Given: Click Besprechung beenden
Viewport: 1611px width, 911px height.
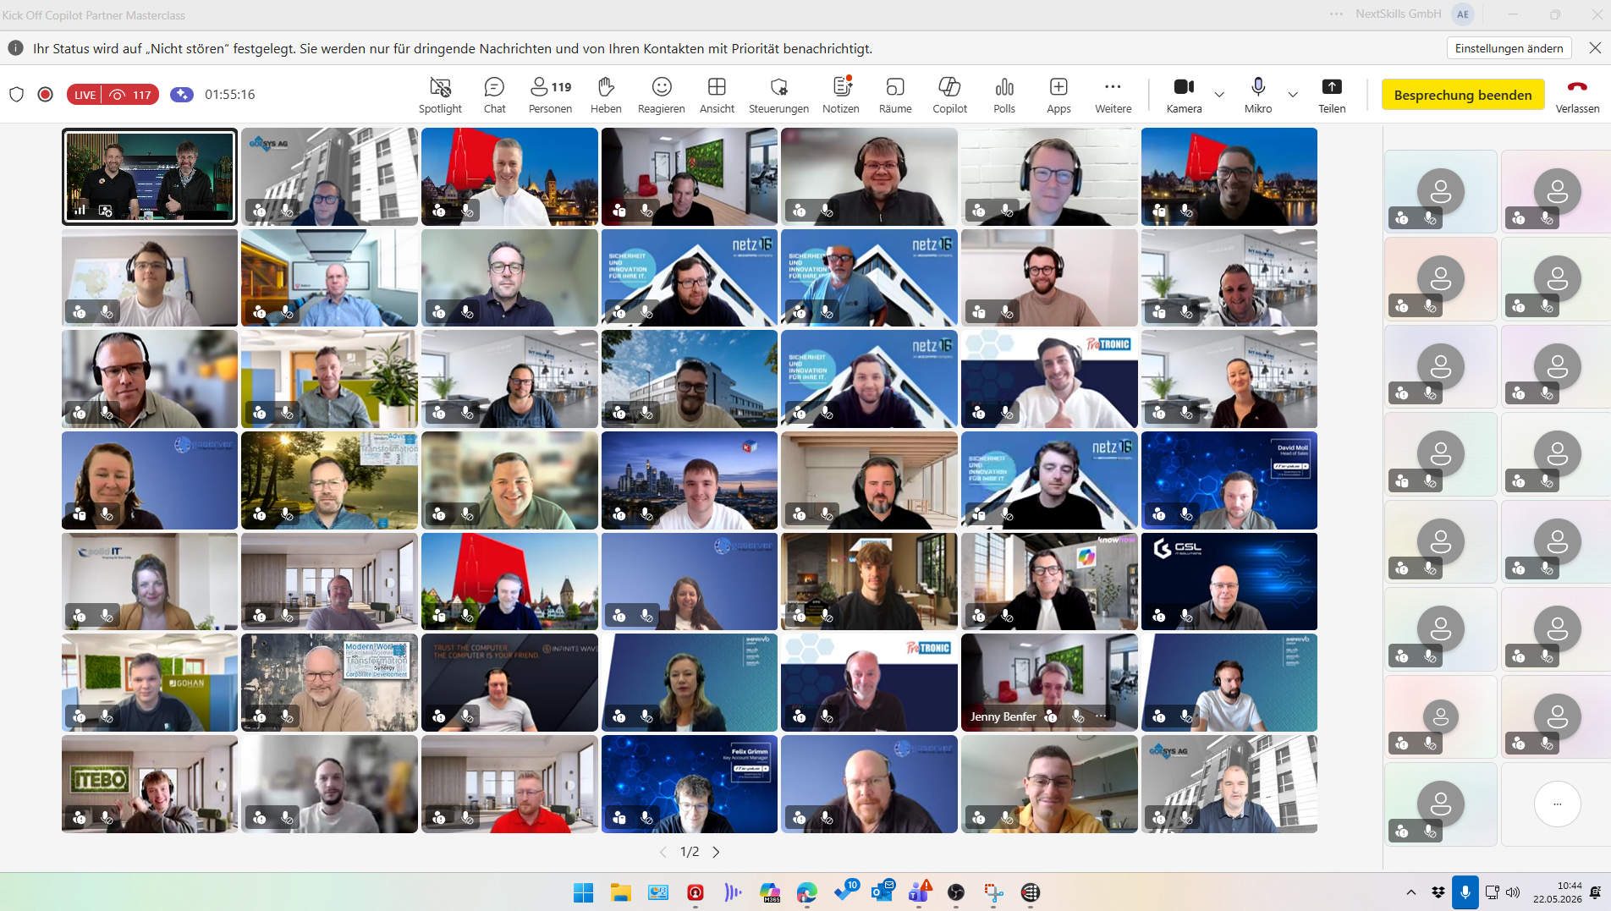Looking at the screenshot, I should (x=1462, y=95).
